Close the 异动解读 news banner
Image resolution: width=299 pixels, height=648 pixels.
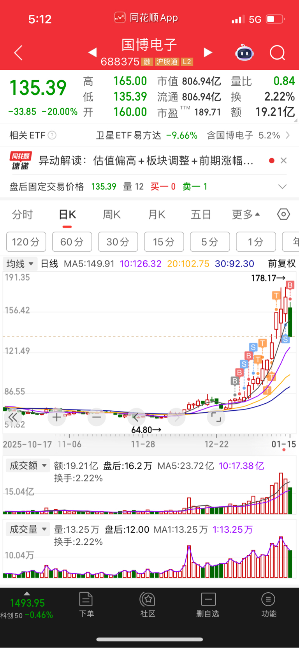tap(283, 161)
